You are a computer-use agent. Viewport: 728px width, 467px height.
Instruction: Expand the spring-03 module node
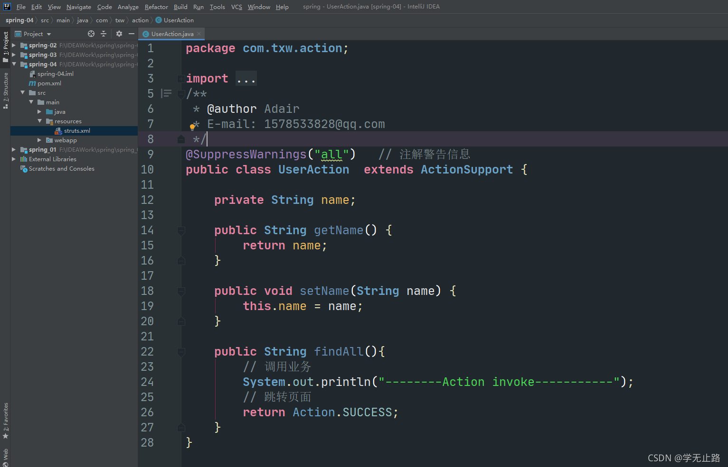pyautogui.click(x=14, y=55)
